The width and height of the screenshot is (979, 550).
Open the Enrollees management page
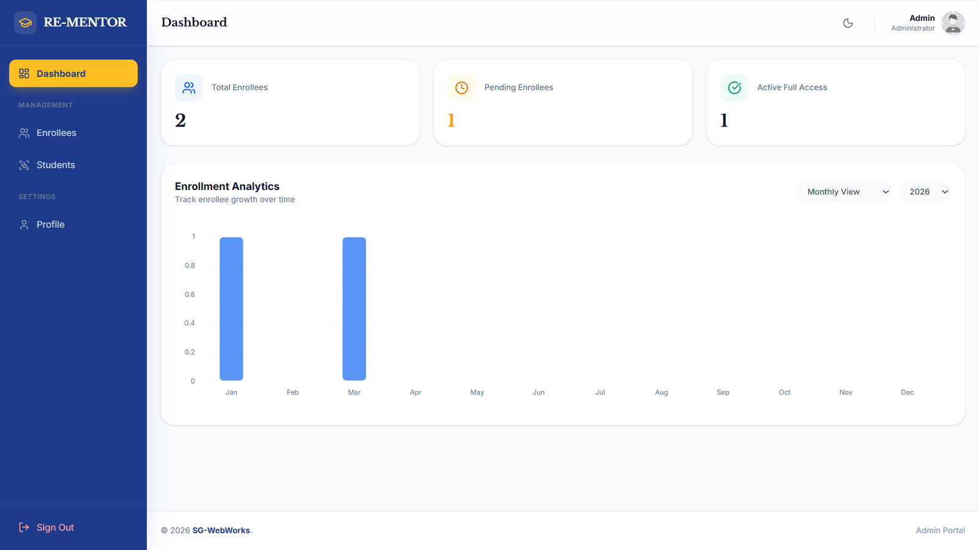56,133
